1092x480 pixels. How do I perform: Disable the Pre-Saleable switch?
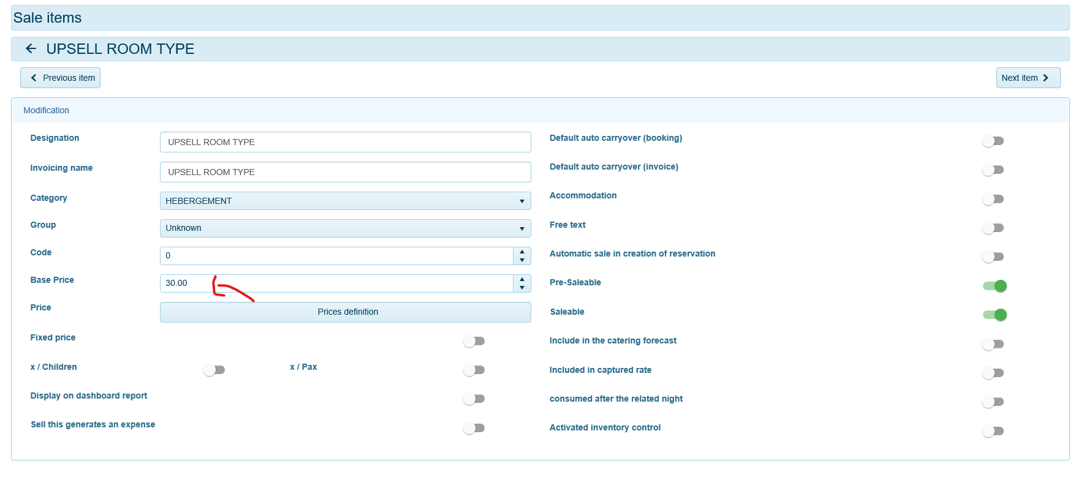pos(995,286)
